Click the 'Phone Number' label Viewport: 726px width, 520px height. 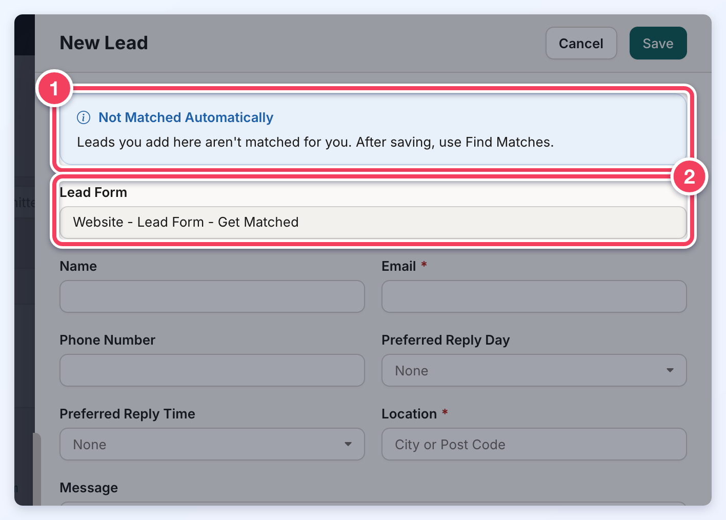108,340
